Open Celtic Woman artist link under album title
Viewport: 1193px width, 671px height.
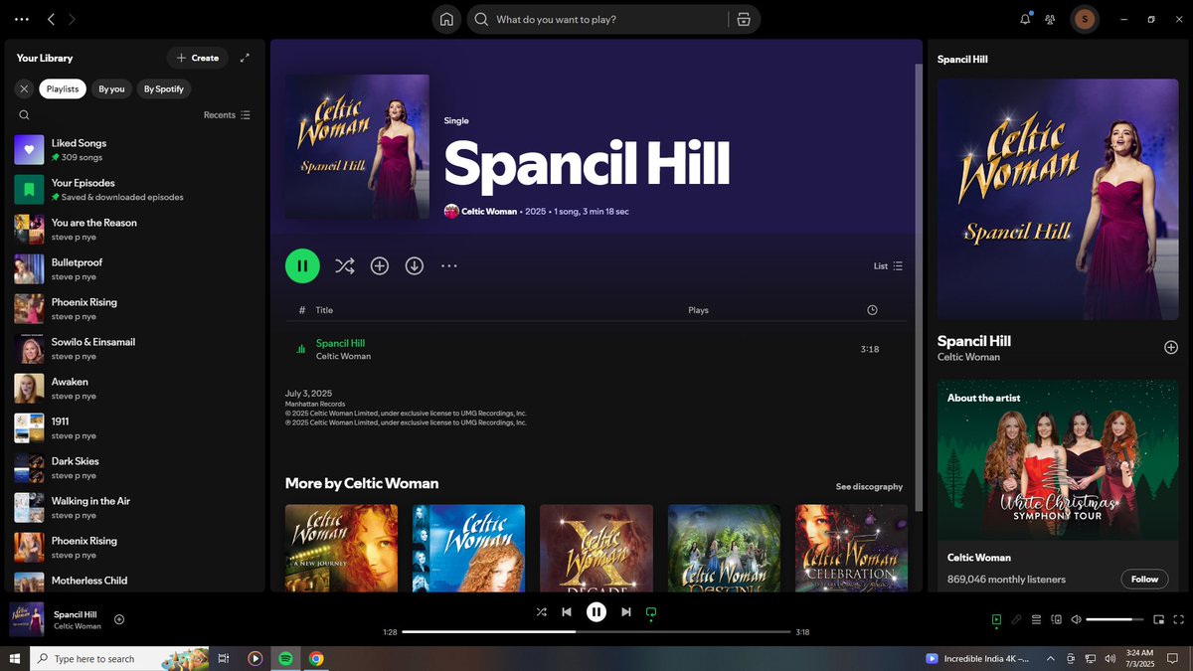[489, 212]
